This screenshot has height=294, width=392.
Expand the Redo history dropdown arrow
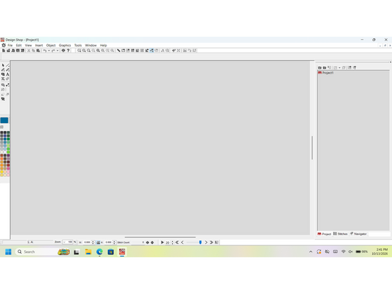point(58,50)
